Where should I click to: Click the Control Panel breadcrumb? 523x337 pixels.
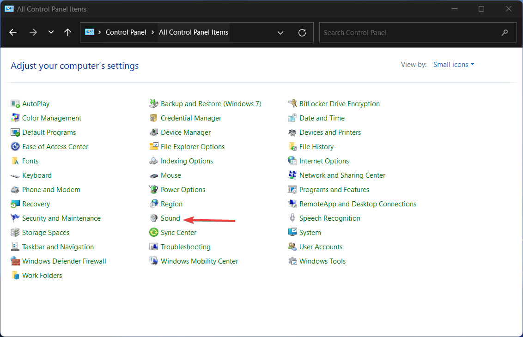126,32
